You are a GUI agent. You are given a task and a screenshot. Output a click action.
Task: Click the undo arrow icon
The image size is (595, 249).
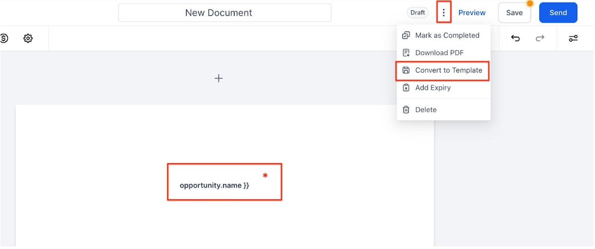point(515,38)
